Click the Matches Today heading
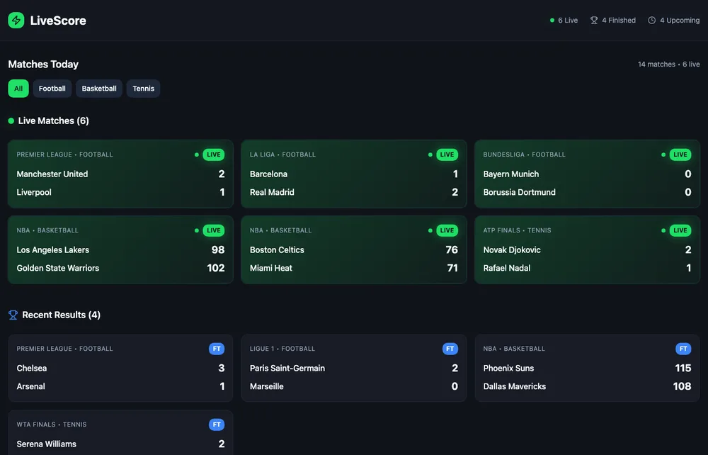The height and width of the screenshot is (455, 708). coord(43,64)
